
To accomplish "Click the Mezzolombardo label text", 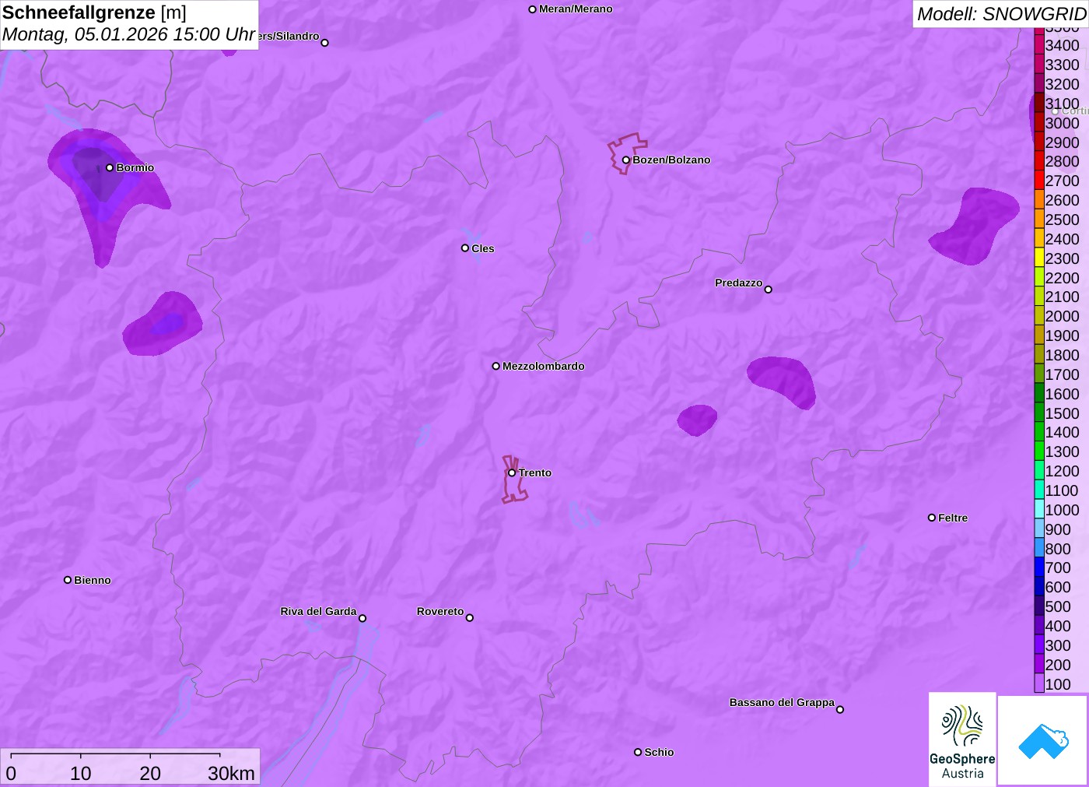I will pyautogui.click(x=544, y=367).
